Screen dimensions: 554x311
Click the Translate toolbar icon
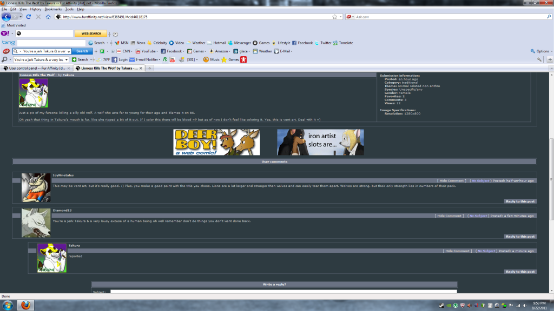point(343,43)
